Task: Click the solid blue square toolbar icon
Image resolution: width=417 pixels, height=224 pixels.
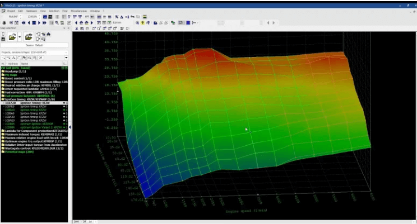Action: pos(188,23)
